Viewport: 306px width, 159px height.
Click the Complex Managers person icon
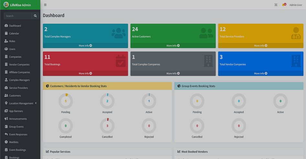point(6,80)
